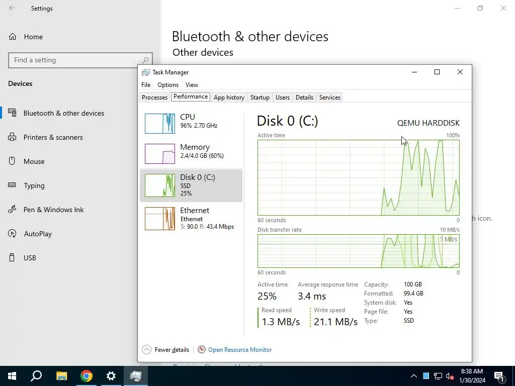Click the 99.4 GB formatted value
Screen dimensions: 515x386
(x=413, y=294)
